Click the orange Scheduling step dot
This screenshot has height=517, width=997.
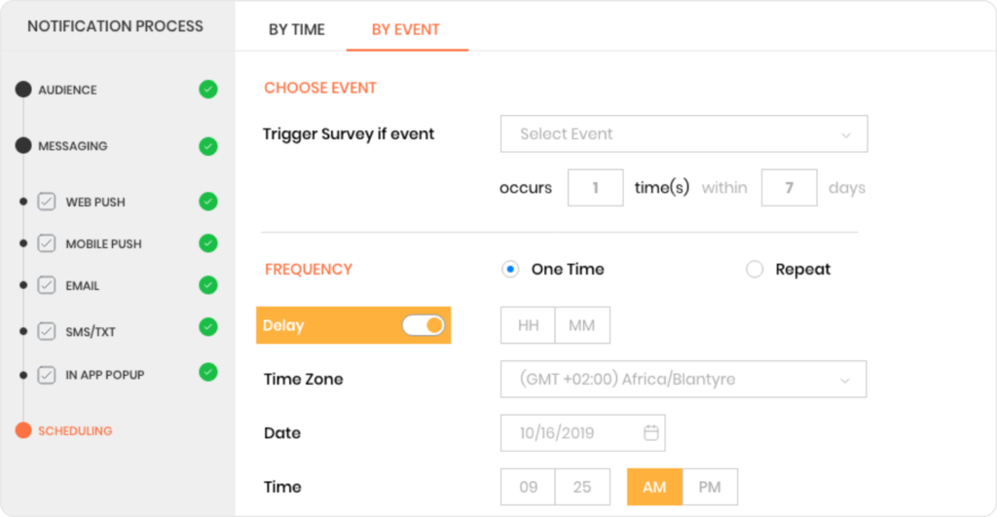(23, 430)
